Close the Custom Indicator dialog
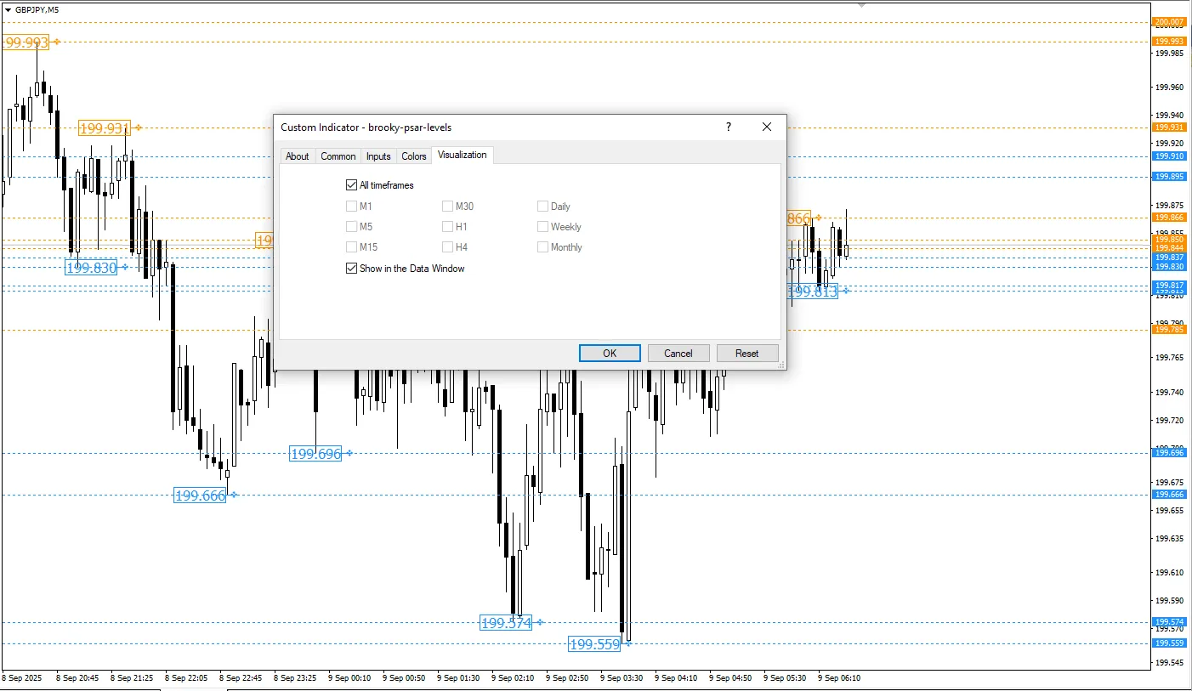The width and height of the screenshot is (1192, 691). pos(767,127)
